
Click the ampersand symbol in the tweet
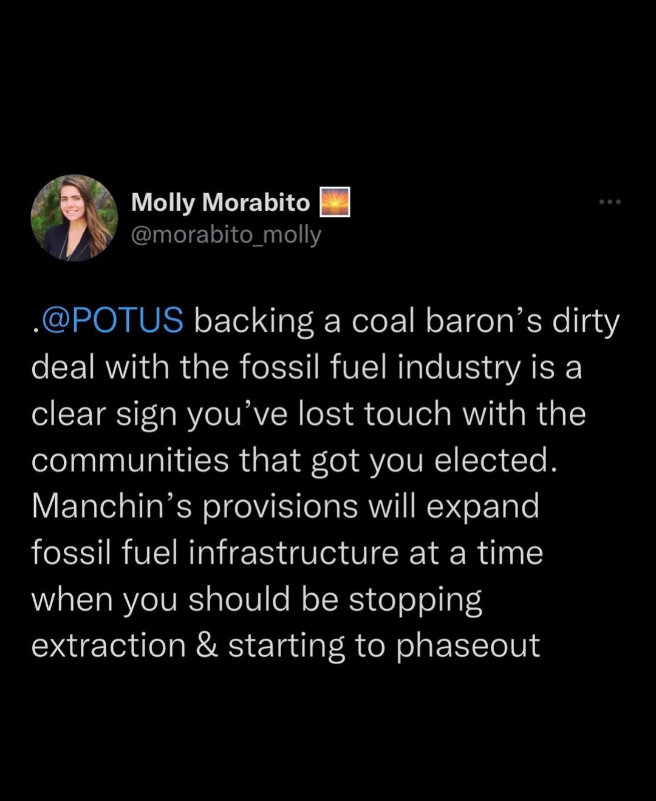point(207,645)
